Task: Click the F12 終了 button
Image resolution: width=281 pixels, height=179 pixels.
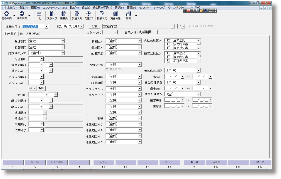Action: pos(260,162)
